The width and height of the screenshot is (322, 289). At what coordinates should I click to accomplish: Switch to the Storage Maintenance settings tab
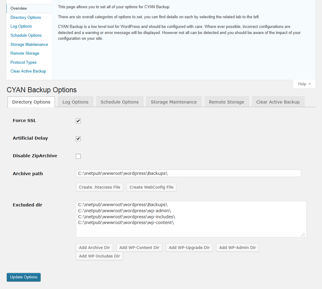point(174,102)
